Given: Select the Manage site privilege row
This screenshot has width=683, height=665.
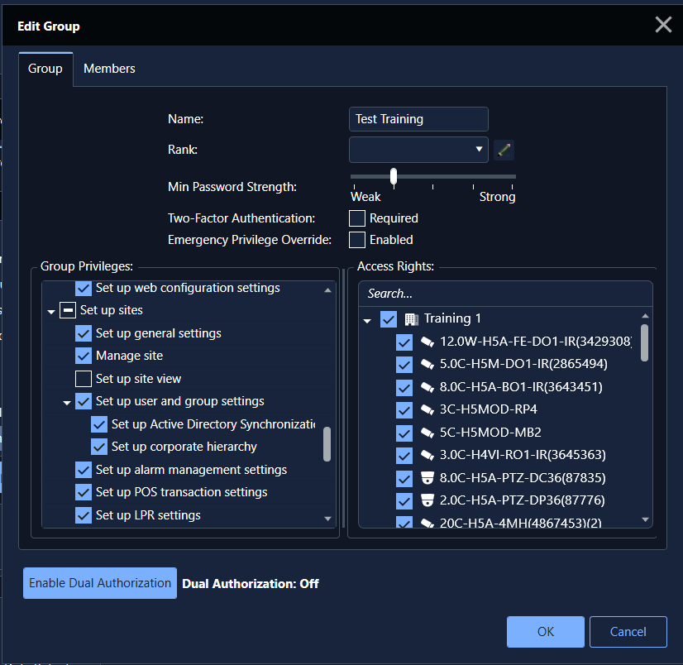Looking at the screenshot, I should pyautogui.click(x=130, y=356).
